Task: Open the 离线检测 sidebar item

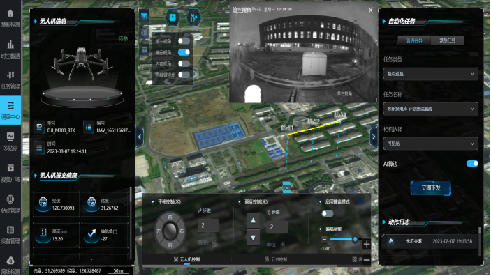Action: coord(10,265)
